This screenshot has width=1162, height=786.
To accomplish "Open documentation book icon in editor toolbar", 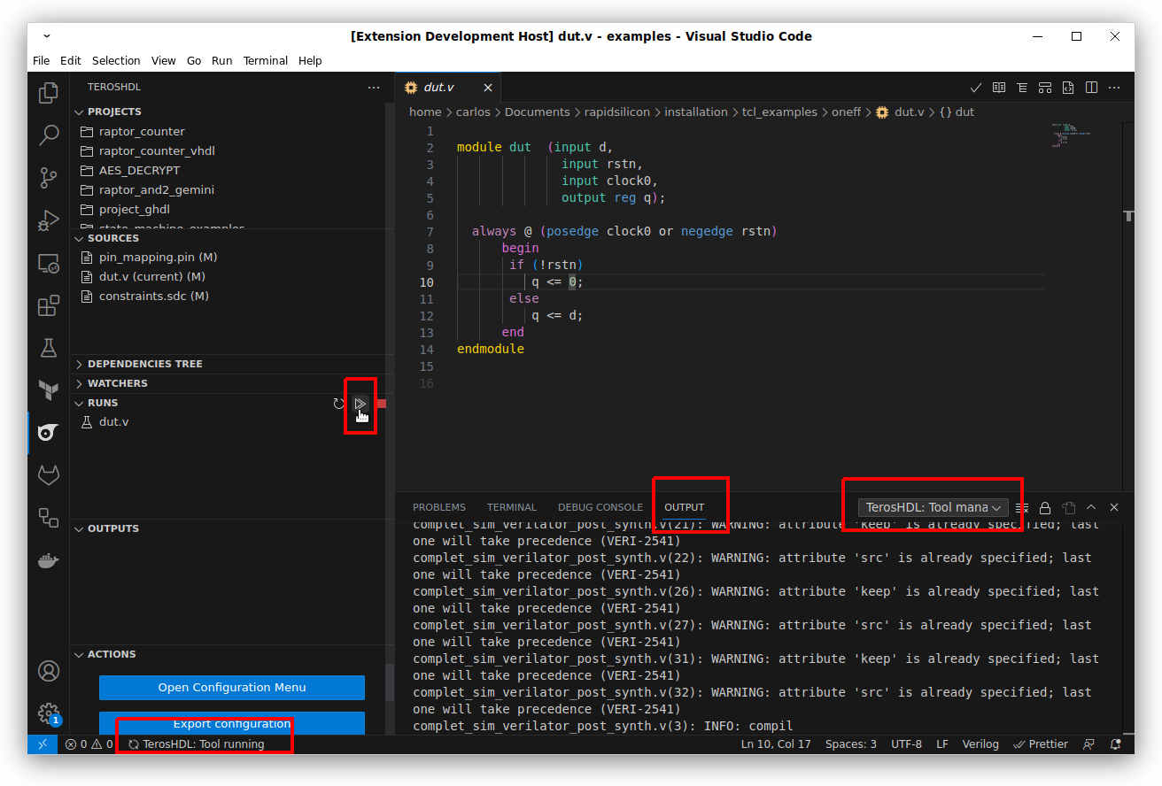I will 999,88.
